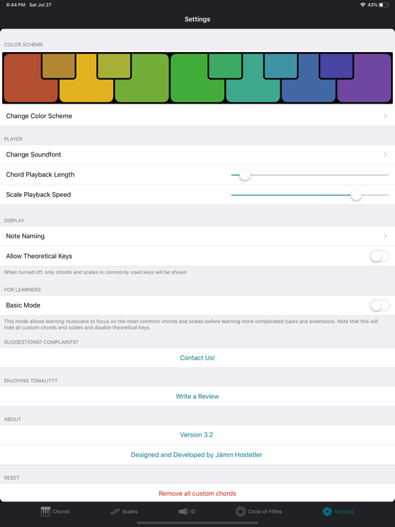Screen dimensions: 395x527
Task: Tap the Version 3.2 row
Action: click(x=197, y=435)
